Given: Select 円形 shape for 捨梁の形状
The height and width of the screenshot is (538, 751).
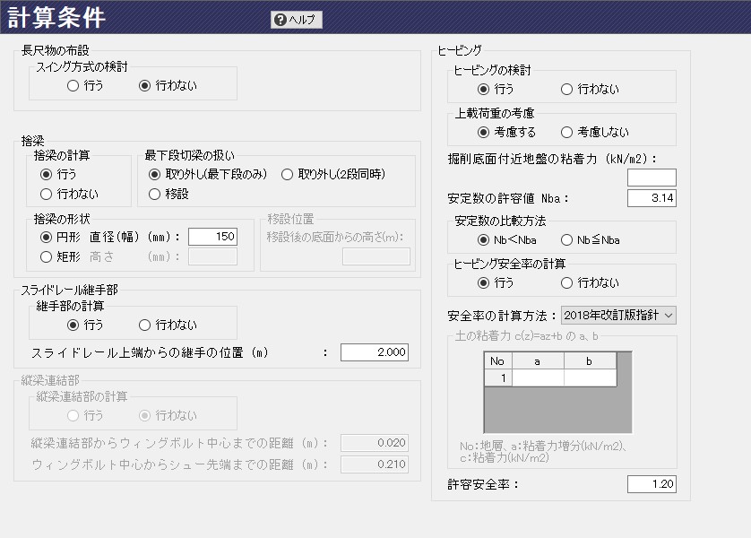Looking at the screenshot, I should point(60,237).
